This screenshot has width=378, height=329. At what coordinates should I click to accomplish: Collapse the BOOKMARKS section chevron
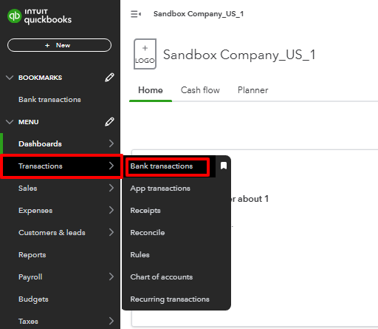pyautogui.click(x=10, y=78)
